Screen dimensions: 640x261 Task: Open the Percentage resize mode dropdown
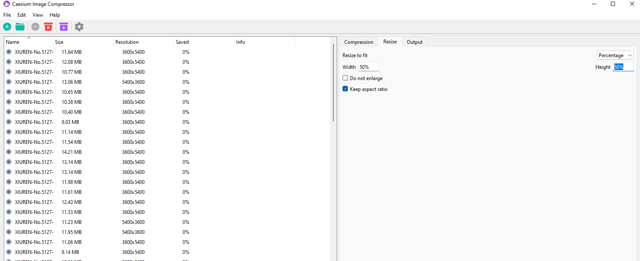[x=615, y=55]
